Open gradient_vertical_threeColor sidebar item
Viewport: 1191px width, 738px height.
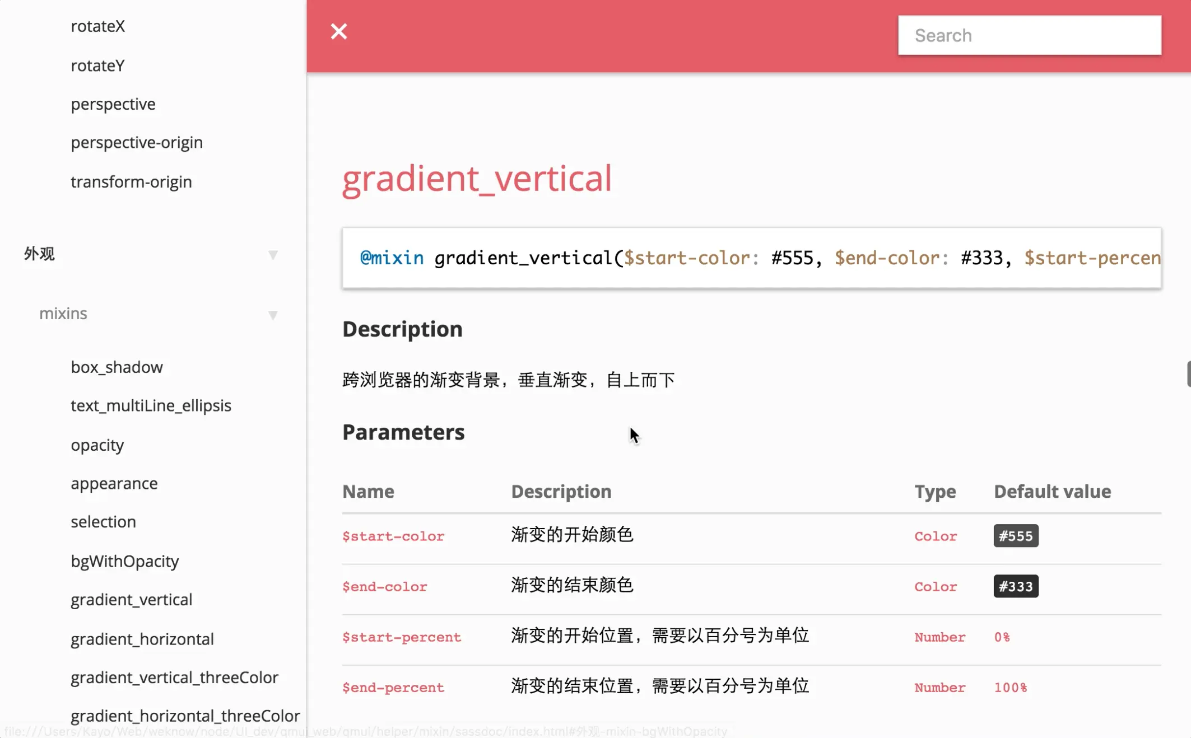click(174, 678)
